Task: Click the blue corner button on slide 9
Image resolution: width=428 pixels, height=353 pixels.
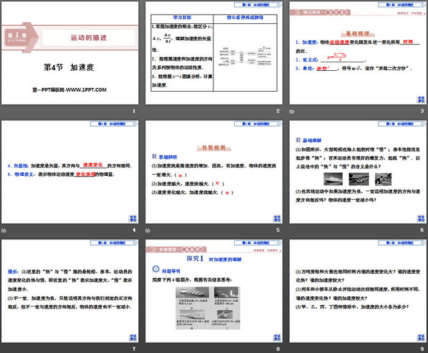Action: click(419, 337)
